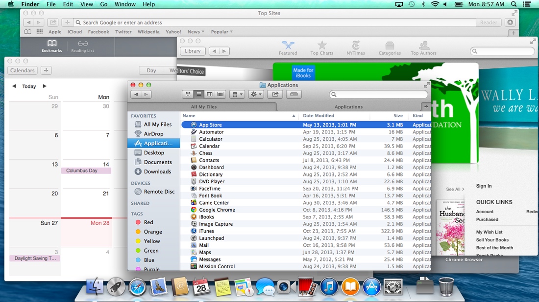The image size is (539, 302).
Task: Select the Applications tab in Finder
Action: [x=348, y=107]
